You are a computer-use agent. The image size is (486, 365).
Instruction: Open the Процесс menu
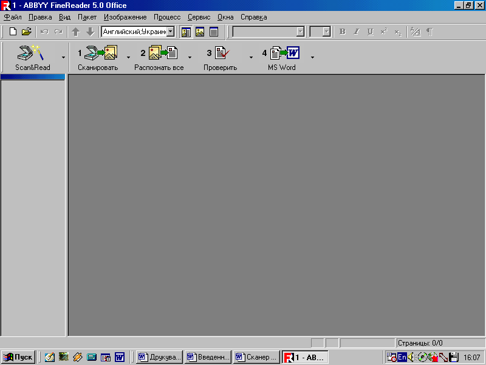pos(167,18)
